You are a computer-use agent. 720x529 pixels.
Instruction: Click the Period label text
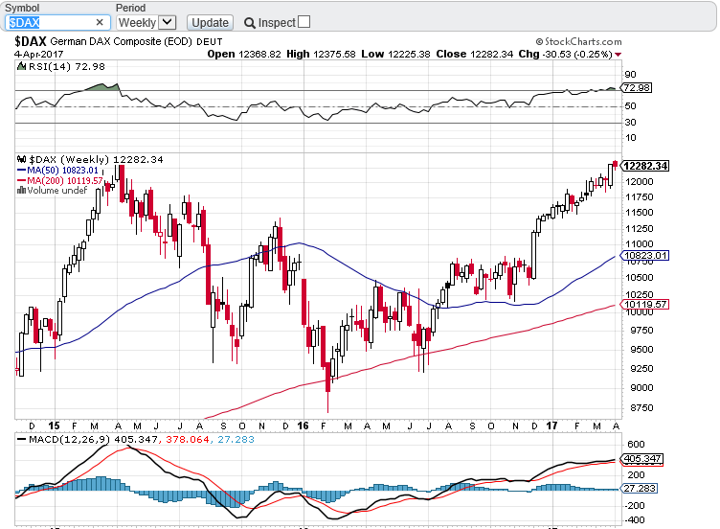[130, 8]
